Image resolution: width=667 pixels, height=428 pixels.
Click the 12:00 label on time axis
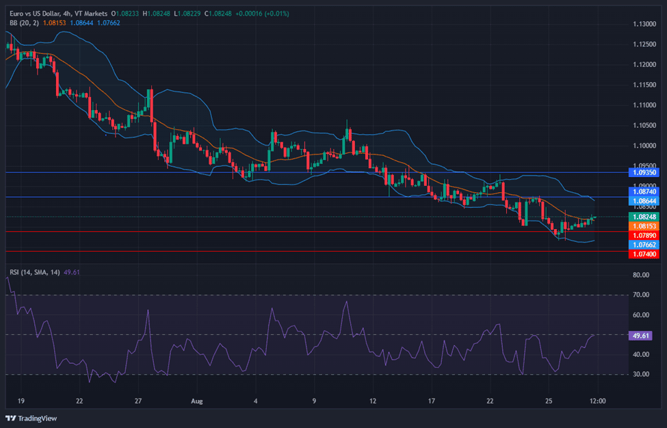(x=597, y=401)
